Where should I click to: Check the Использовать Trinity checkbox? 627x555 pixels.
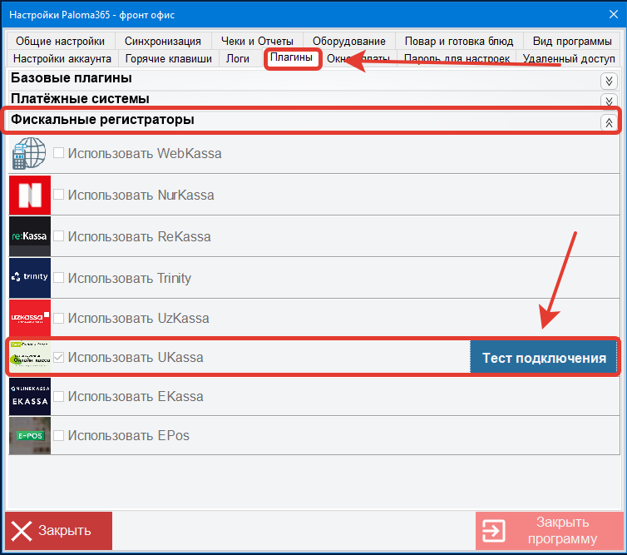click(59, 278)
